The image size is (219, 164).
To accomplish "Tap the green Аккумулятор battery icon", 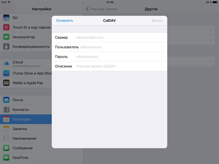I will pyautogui.click(x=6, y=37).
